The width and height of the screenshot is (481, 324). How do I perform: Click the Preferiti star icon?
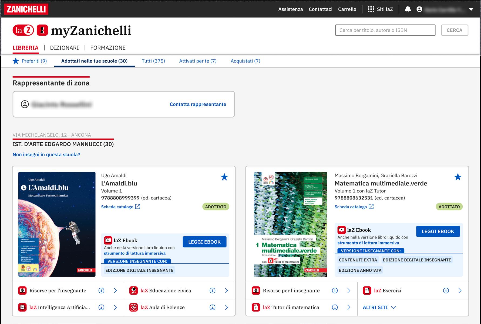click(16, 61)
